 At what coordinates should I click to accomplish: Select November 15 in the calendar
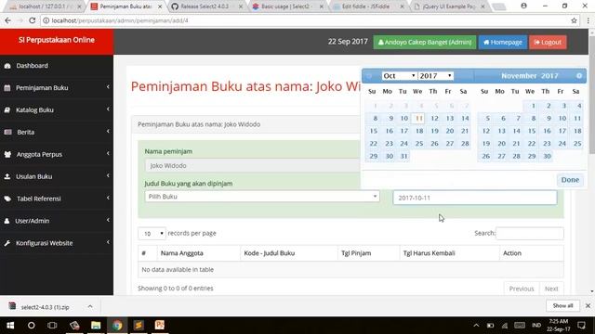point(532,131)
